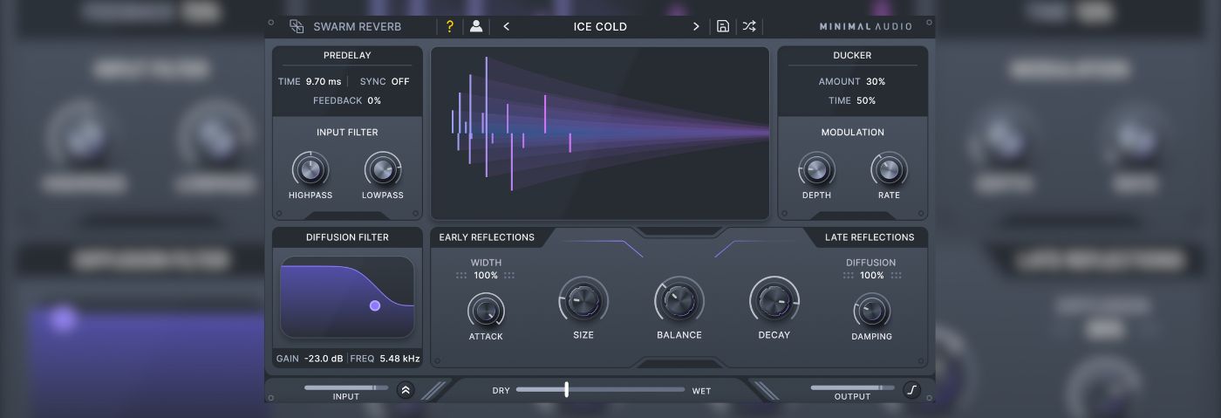1221x418 pixels.
Task: Click the WET label of mix slider
Action: pos(701,391)
